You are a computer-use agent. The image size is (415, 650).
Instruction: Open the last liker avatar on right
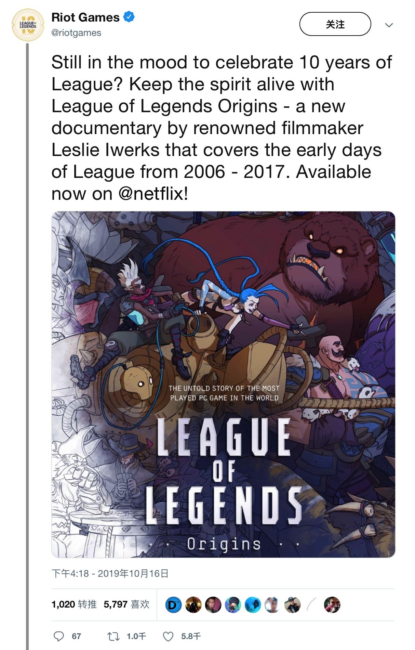tap(332, 605)
